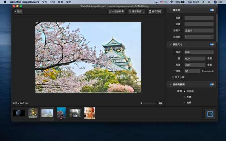Enable the 放大小圖 checkbox
Screen dimensions: 226x141
pyautogui.click(x=173, y=77)
